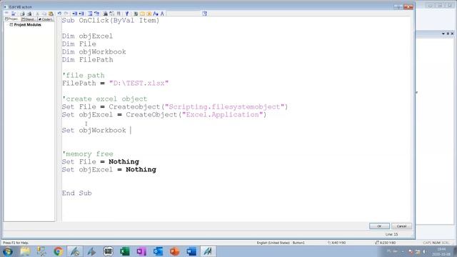Click the font size 'A' icon at the toolbar's end
The width and height of the screenshot is (457, 257).
coord(162,14)
